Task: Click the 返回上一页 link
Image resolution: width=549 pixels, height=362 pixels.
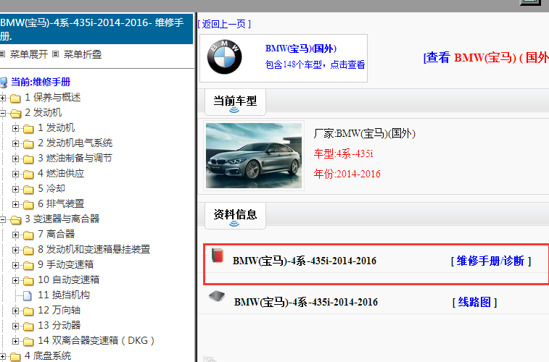Action: 224,24
